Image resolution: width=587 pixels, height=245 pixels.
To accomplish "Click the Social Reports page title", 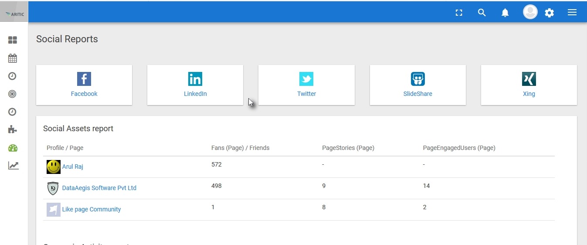I will (x=67, y=39).
